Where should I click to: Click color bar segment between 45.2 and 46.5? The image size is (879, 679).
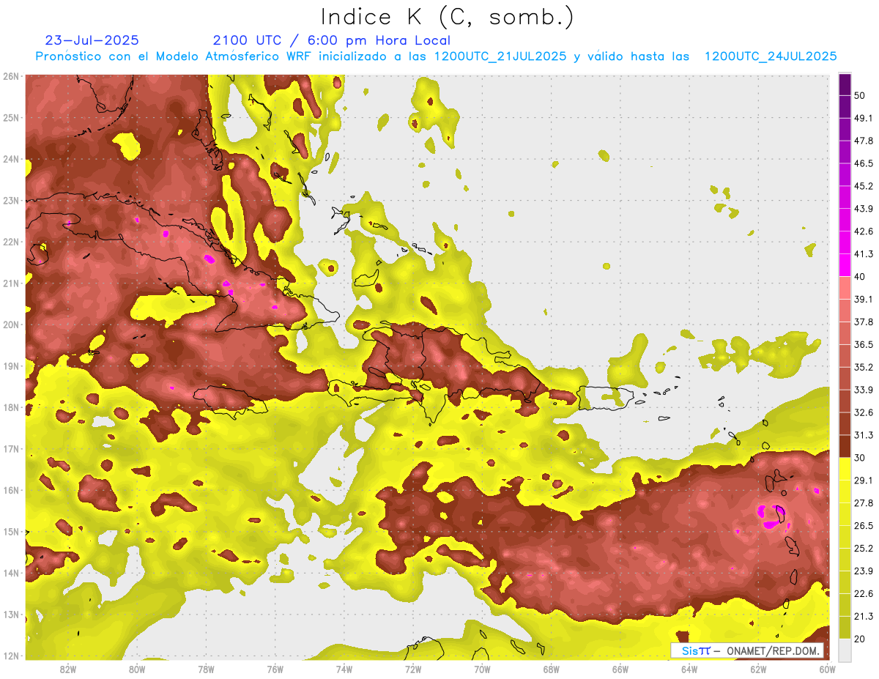point(845,174)
